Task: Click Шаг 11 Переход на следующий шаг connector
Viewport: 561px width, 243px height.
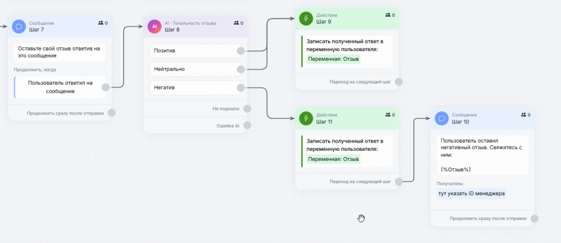Action: click(x=398, y=181)
